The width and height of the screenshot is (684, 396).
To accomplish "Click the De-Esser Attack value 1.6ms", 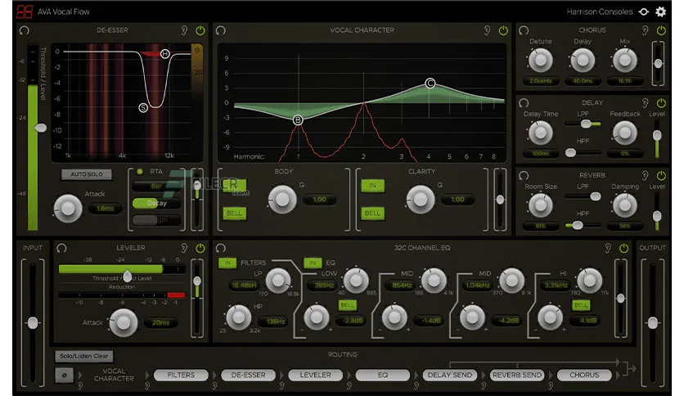I will (x=105, y=209).
